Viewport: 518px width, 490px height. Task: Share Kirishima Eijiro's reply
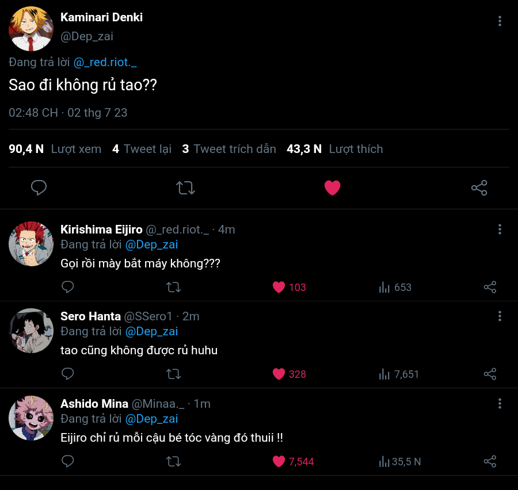pyautogui.click(x=490, y=287)
